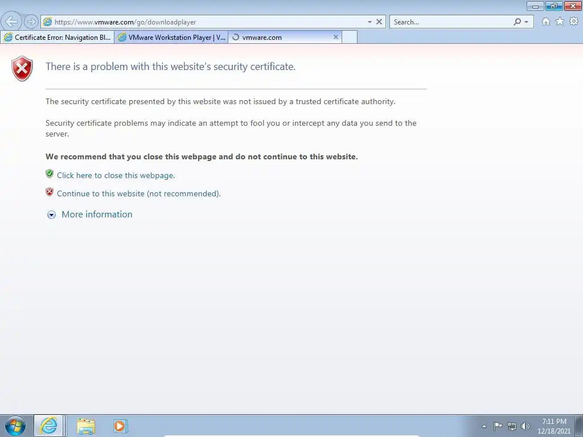583x437 pixels.
Task: Open Action Center flag tray icon
Action: pos(498,426)
